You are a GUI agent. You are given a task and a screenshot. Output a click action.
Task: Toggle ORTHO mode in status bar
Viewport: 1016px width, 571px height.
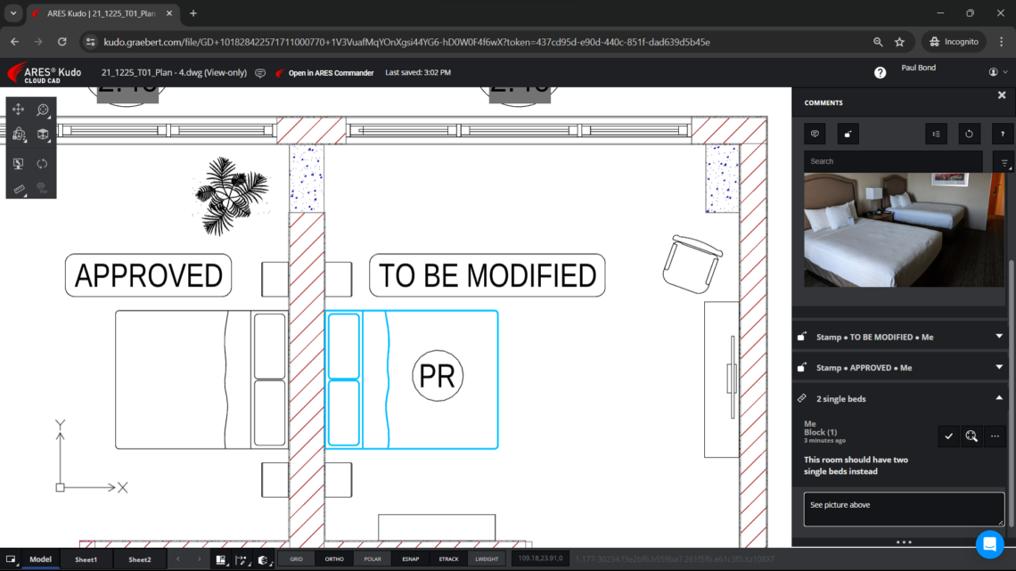click(333, 559)
